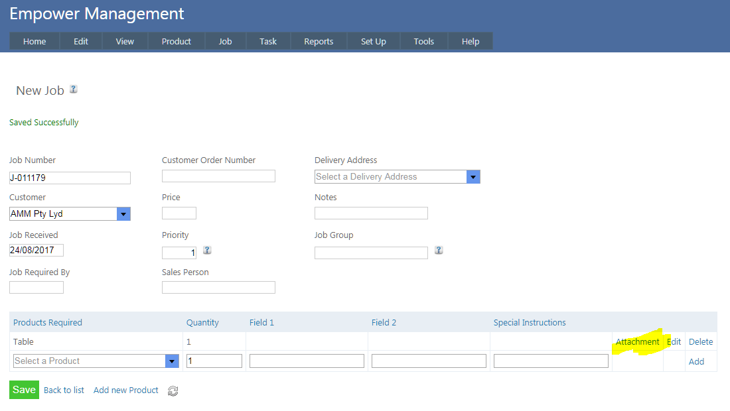This screenshot has height=411, width=730.
Task: Open the Job menu
Action: point(225,41)
